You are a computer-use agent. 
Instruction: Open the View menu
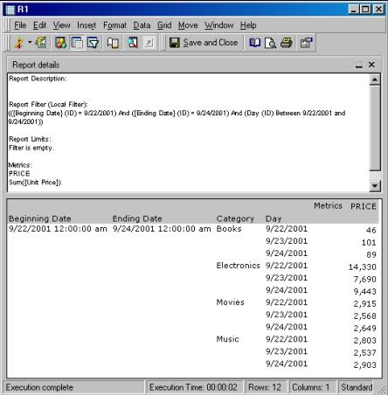coord(61,25)
